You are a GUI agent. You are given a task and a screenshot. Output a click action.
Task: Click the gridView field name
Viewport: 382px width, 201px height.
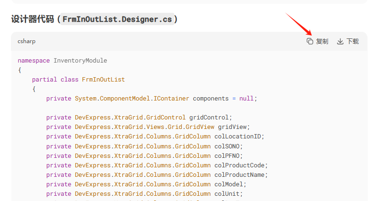tap(233, 127)
